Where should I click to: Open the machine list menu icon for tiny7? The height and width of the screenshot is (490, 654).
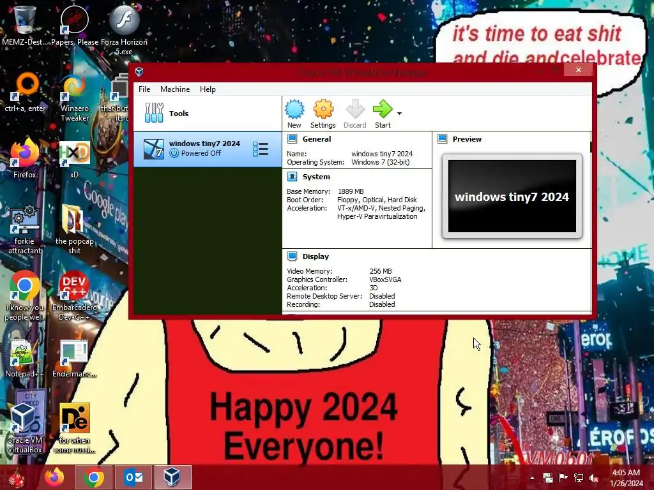pyautogui.click(x=261, y=149)
